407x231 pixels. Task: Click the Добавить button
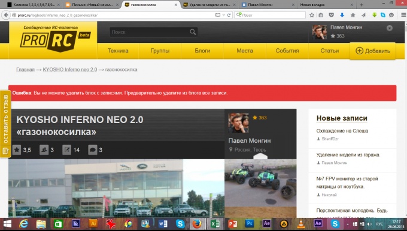(373, 51)
